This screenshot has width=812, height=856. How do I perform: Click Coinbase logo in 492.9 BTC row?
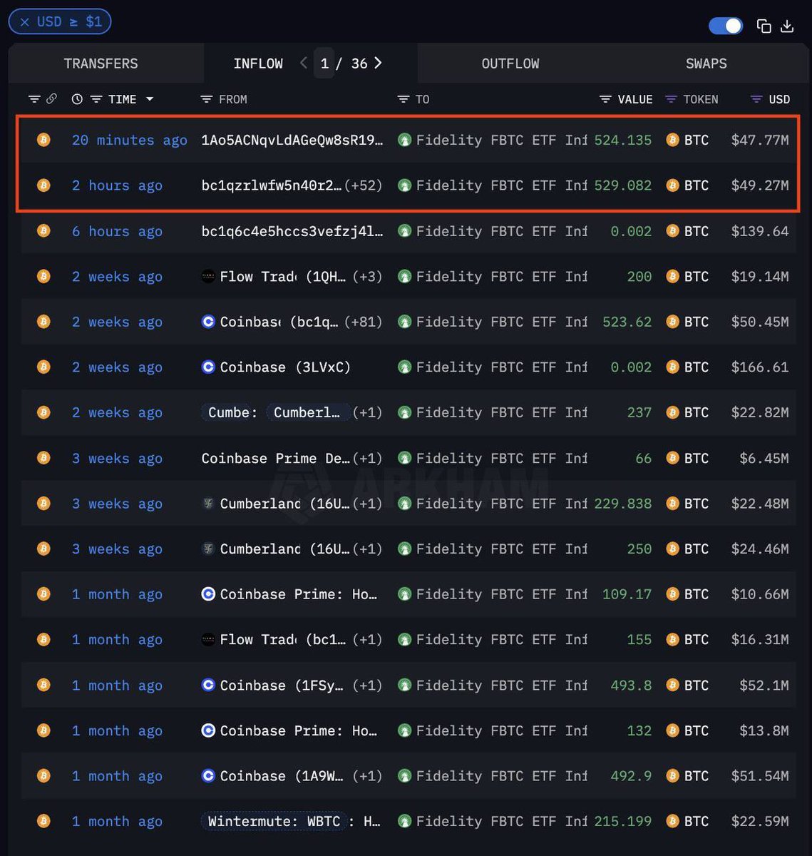[x=208, y=776]
